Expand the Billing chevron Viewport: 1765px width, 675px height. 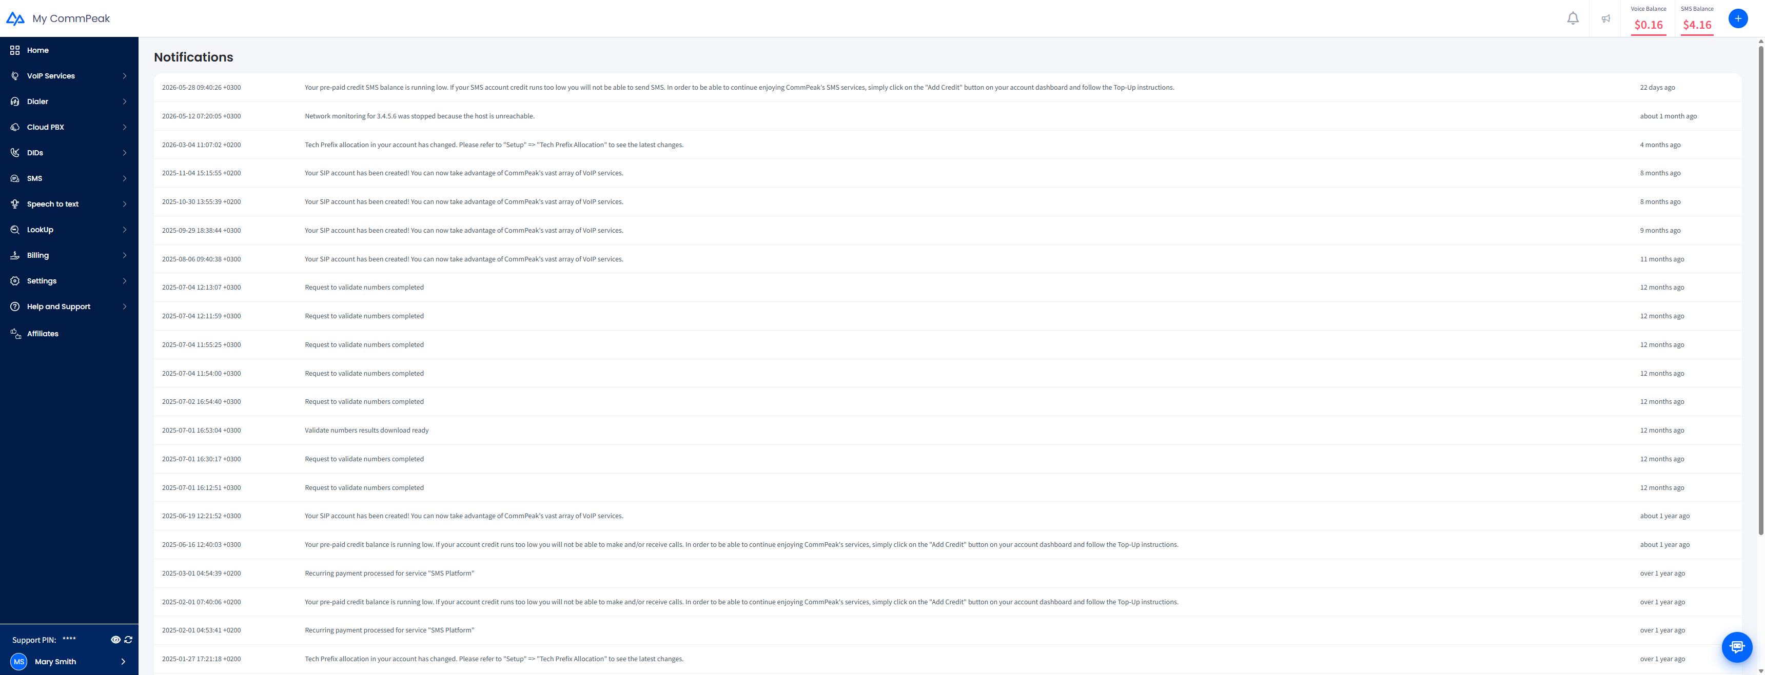coord(125,255)
